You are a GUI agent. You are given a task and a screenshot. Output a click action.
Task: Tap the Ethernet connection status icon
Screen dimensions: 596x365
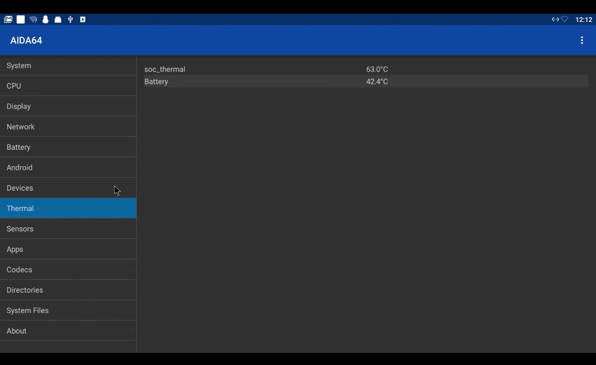pos(555,20)
